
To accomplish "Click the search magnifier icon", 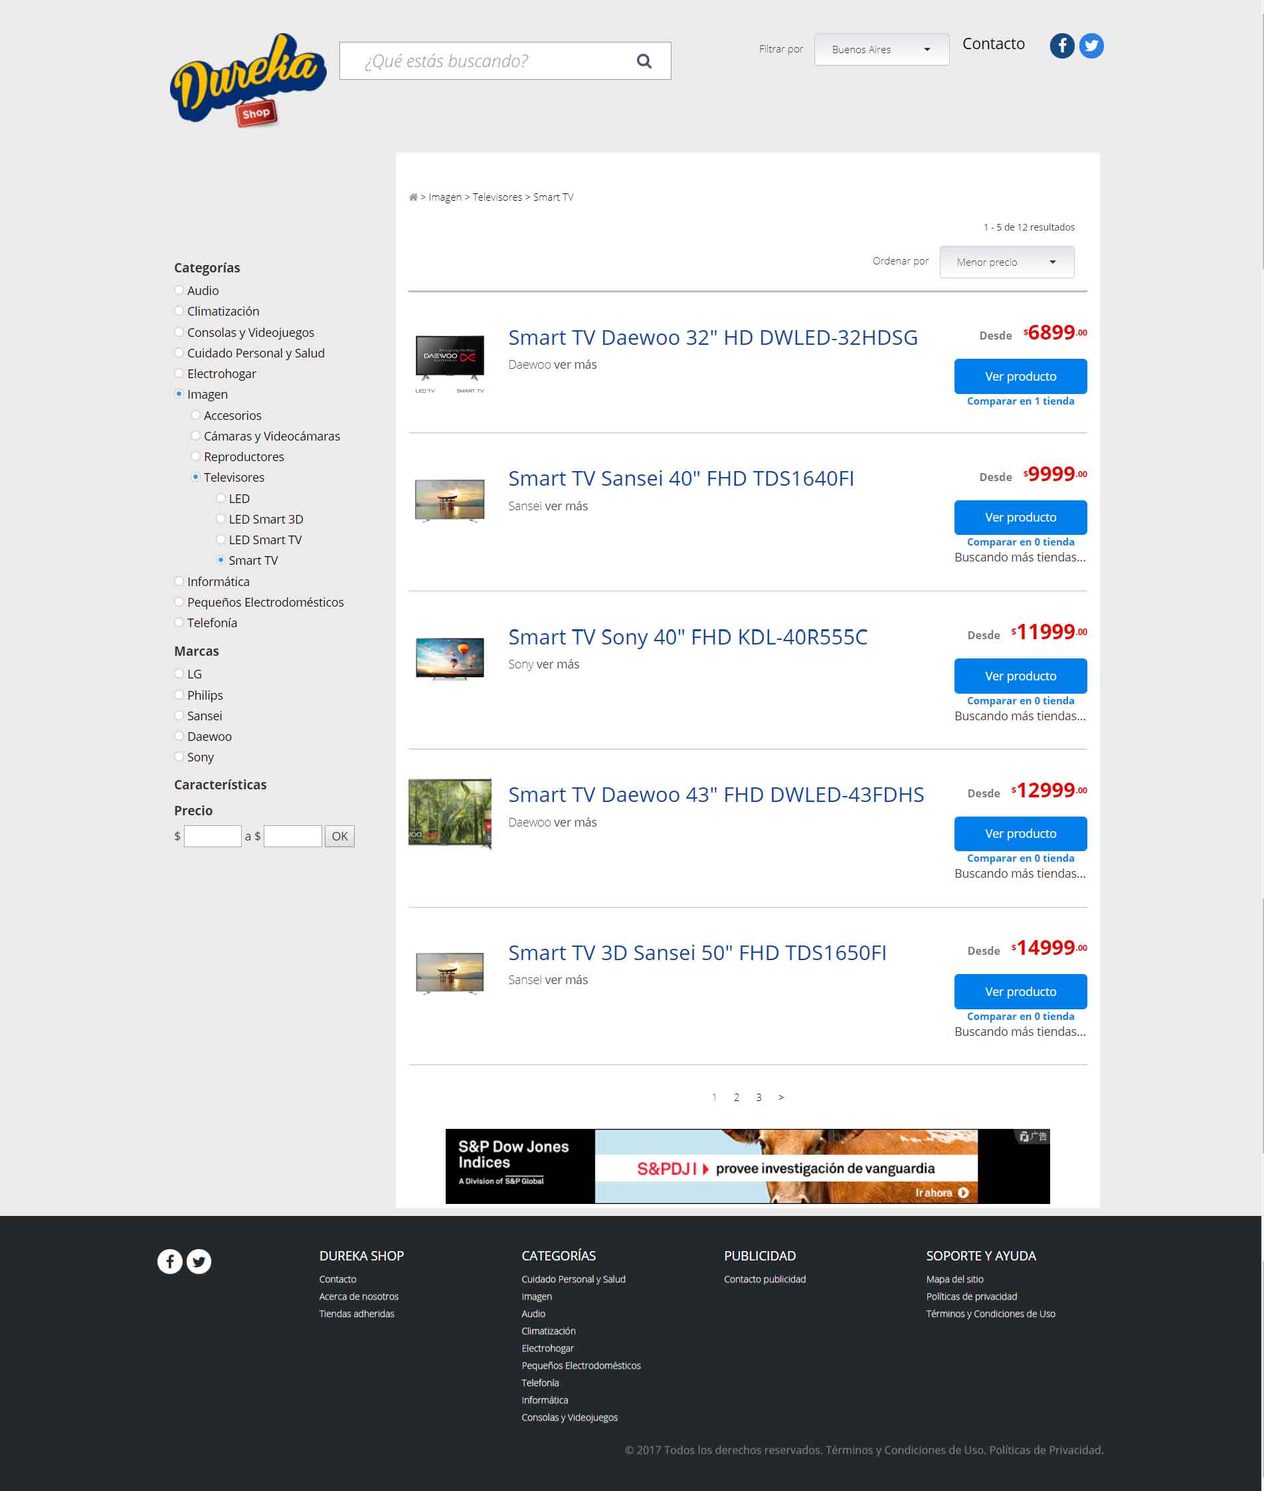I will click(644, 61).
